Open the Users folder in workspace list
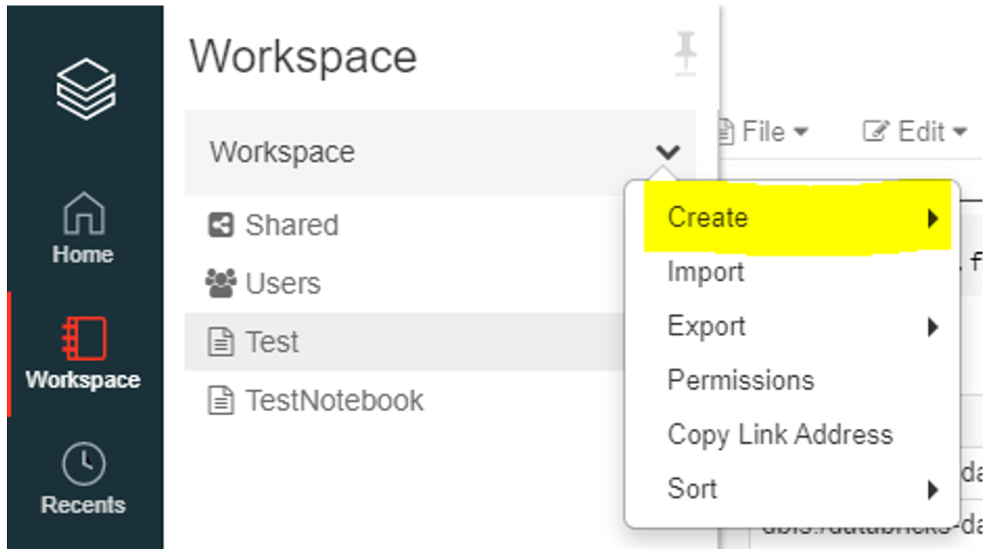This screenshot has height=549, width=984. (283, 283)
